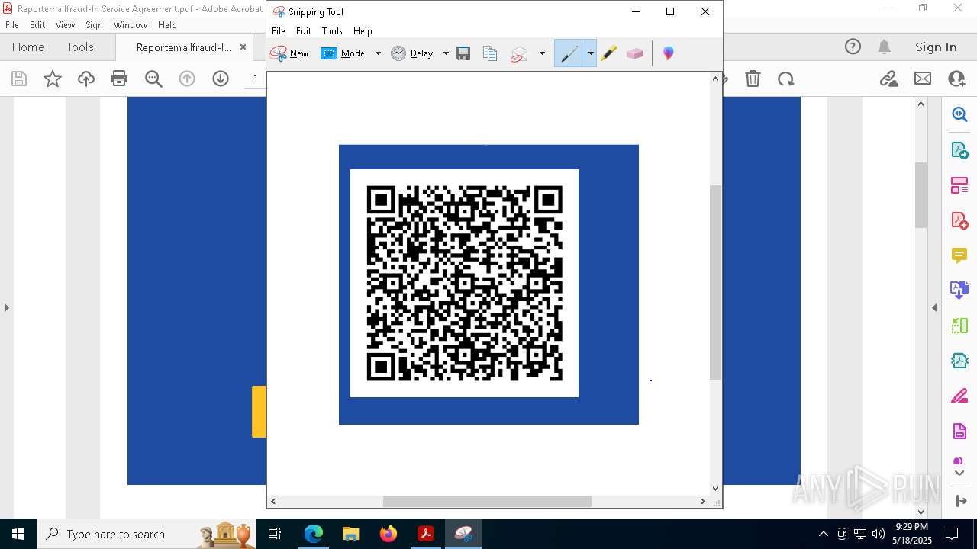Switch to Acrobat Home tab
This screenshot has width=977, height=549.
pos(28,47)
